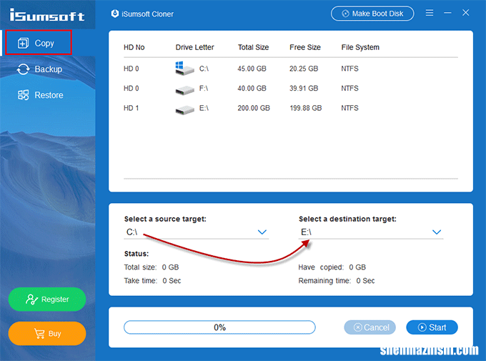This screenshot has height=361, width=486.
Task: Select the C:\ Windows drive icon
Action: (184, 68)
